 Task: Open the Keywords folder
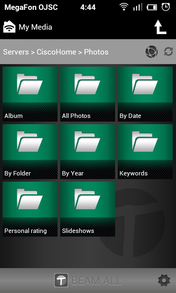click(145, 152)
